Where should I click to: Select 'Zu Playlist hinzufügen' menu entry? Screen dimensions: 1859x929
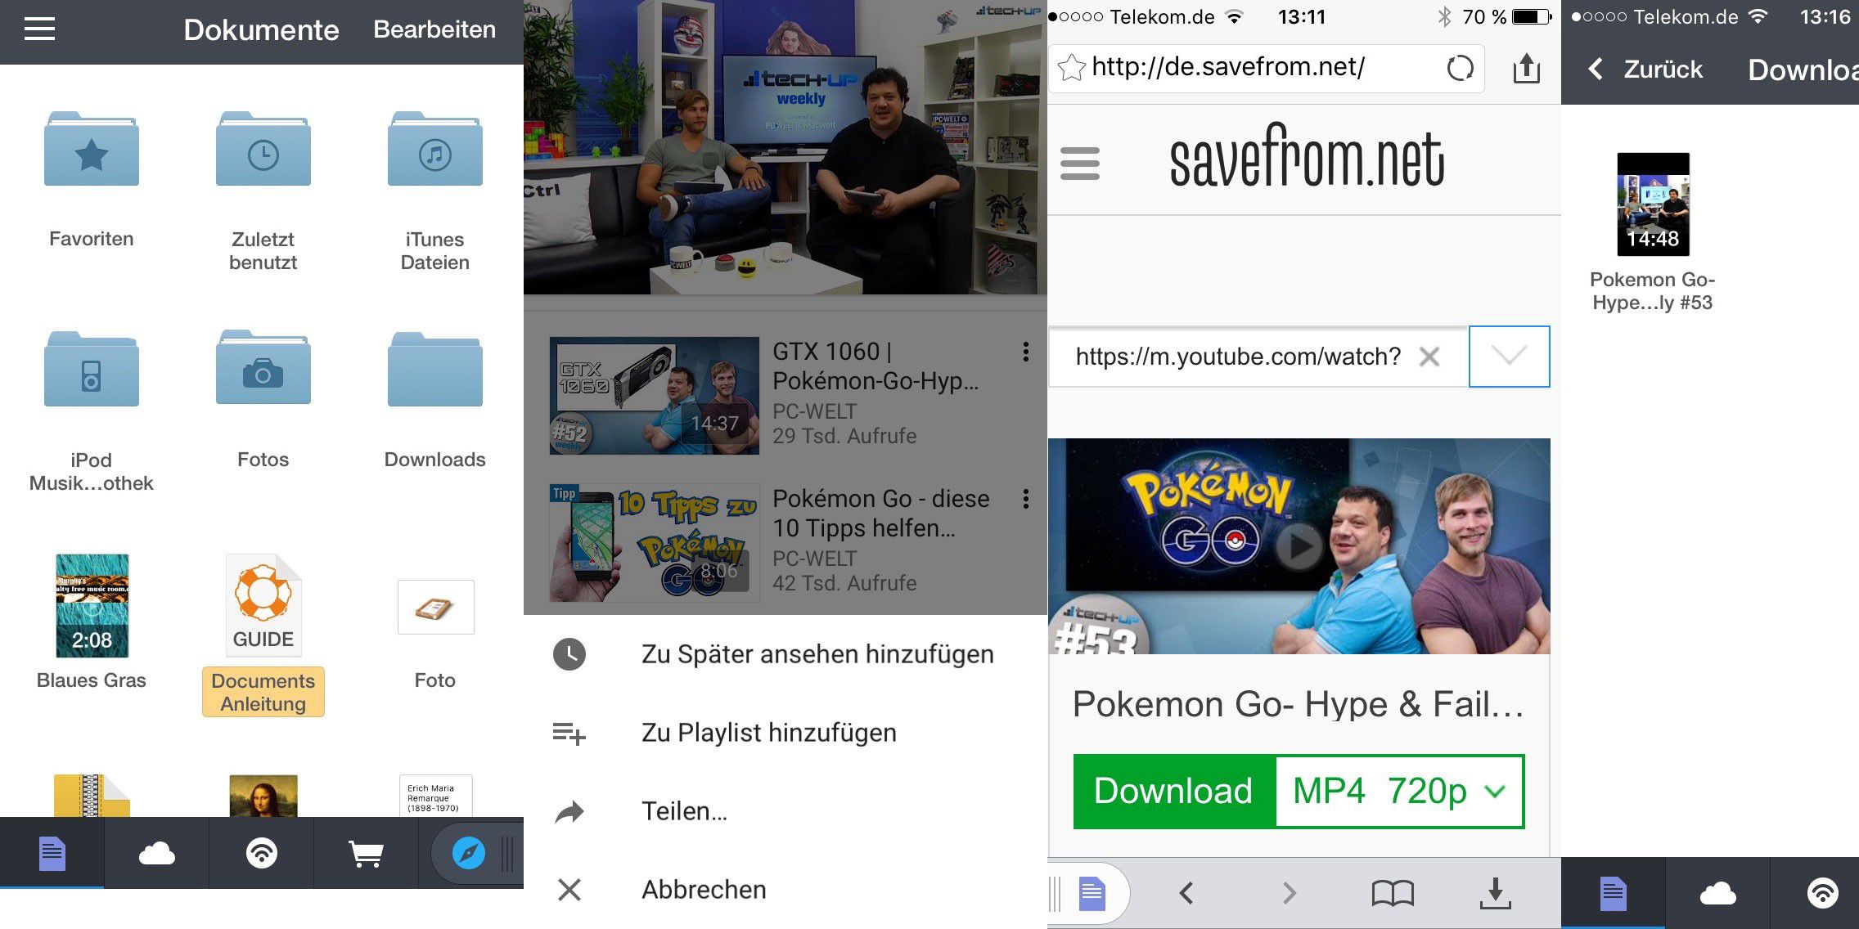767,733
